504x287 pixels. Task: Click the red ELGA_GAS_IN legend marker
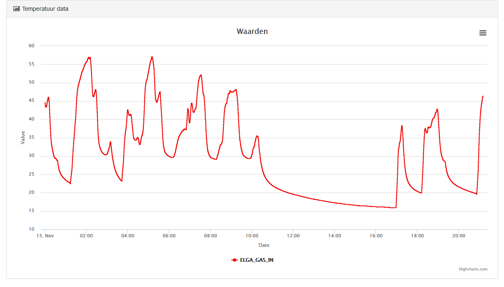click(x=235, y=260)
